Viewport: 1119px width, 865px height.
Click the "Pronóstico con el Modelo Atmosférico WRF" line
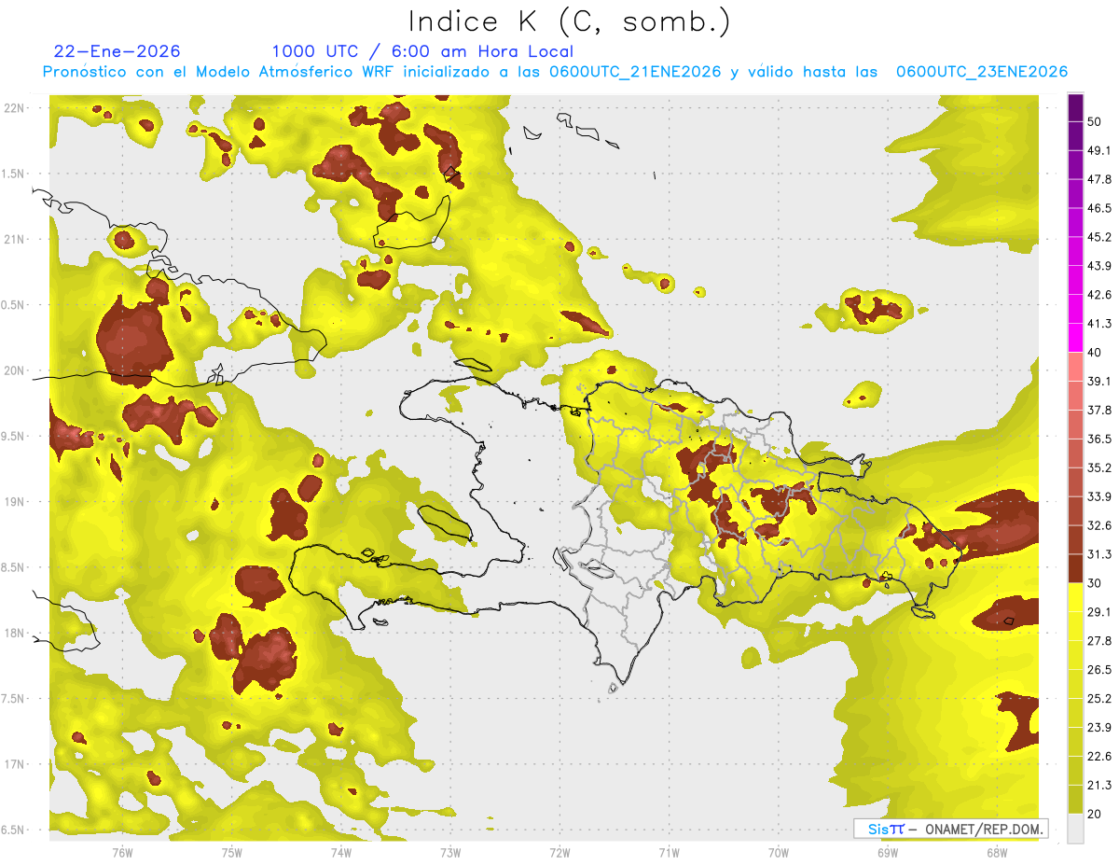pos(555,72)
